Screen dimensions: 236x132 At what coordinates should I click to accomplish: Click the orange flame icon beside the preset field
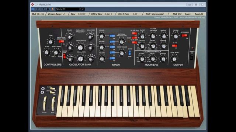pos(52,9)
